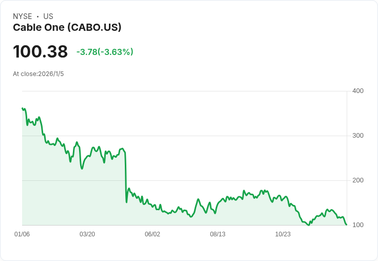Select the 06/02 date on x-axis
The image size is (378, 261).
153,234
